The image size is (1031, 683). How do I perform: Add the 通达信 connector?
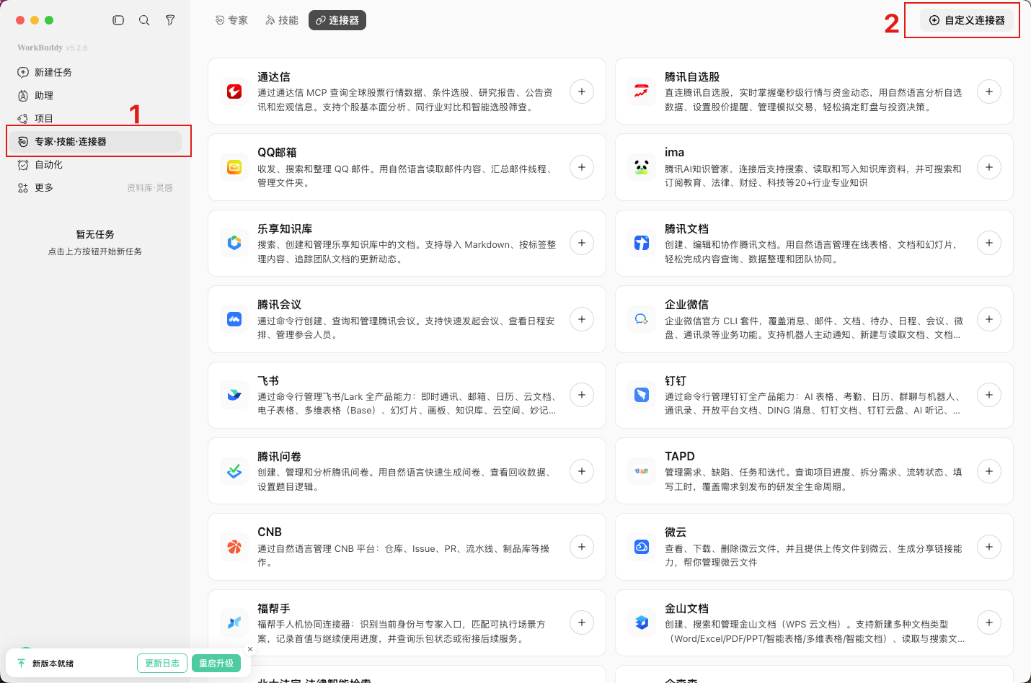582,91
